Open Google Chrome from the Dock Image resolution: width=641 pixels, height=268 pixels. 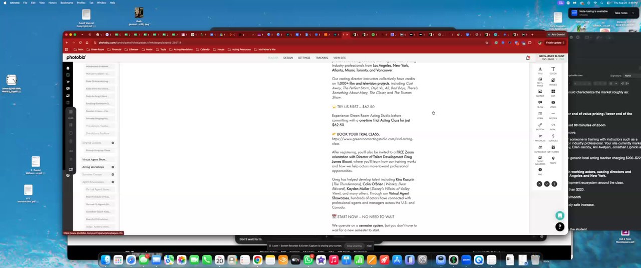click(x=257, y=259)
